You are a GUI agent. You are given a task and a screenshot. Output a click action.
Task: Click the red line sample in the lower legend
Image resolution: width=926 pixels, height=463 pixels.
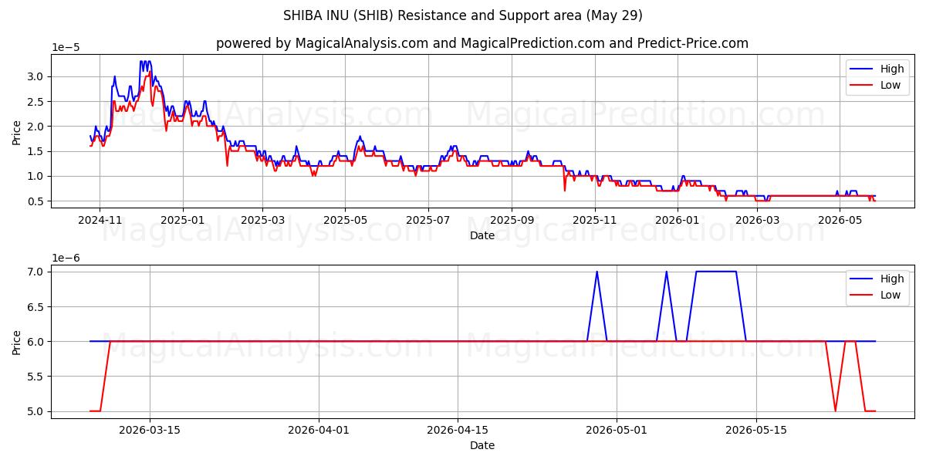[x=863, y=295]
